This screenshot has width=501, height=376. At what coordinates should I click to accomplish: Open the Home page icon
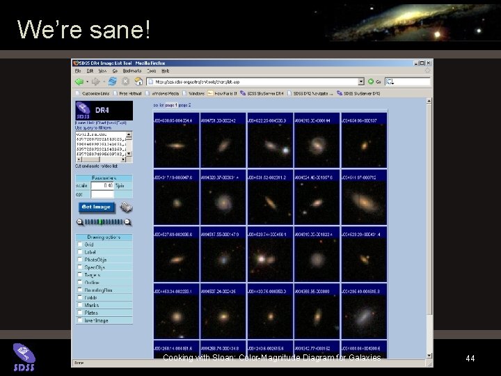pos(138,81)
